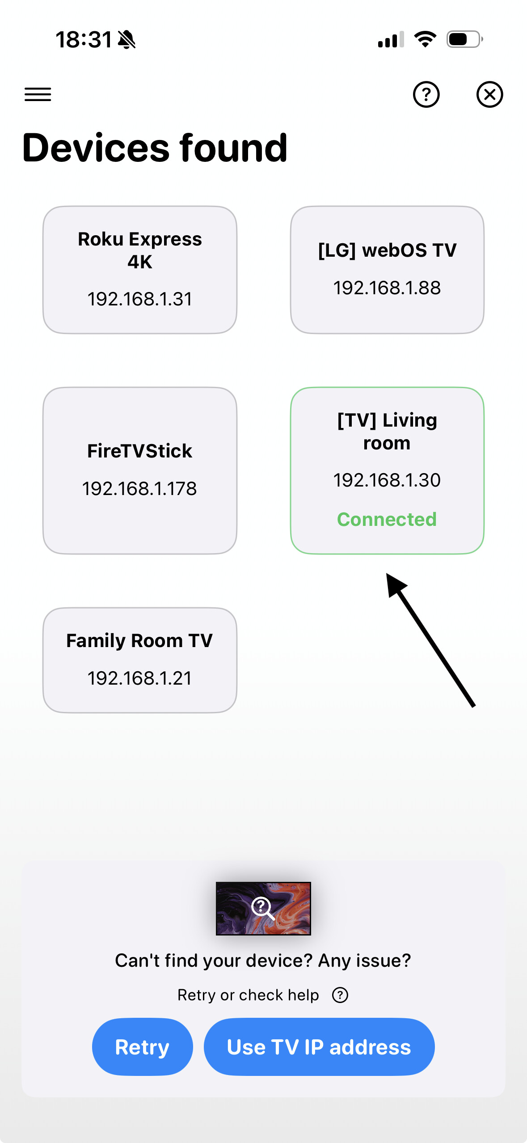The image size is (527, 1143).
Task: Tap the small help icon beside Retry text
Action: pos(340,995)
